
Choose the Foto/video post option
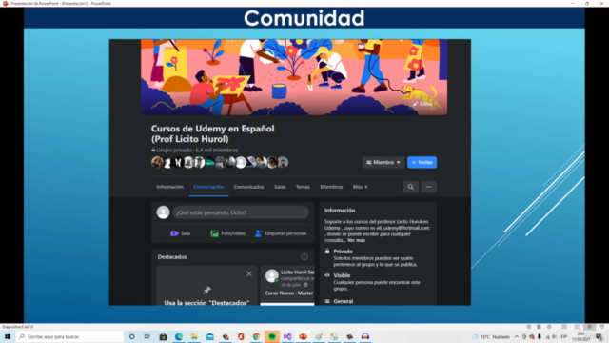(228, 233)
